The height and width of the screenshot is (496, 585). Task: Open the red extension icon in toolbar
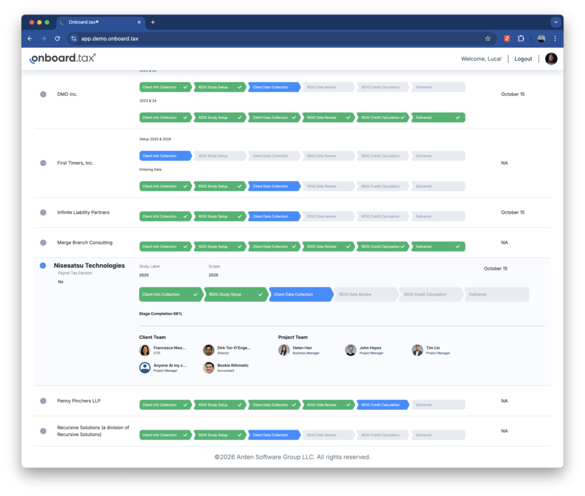coord(507,38)
